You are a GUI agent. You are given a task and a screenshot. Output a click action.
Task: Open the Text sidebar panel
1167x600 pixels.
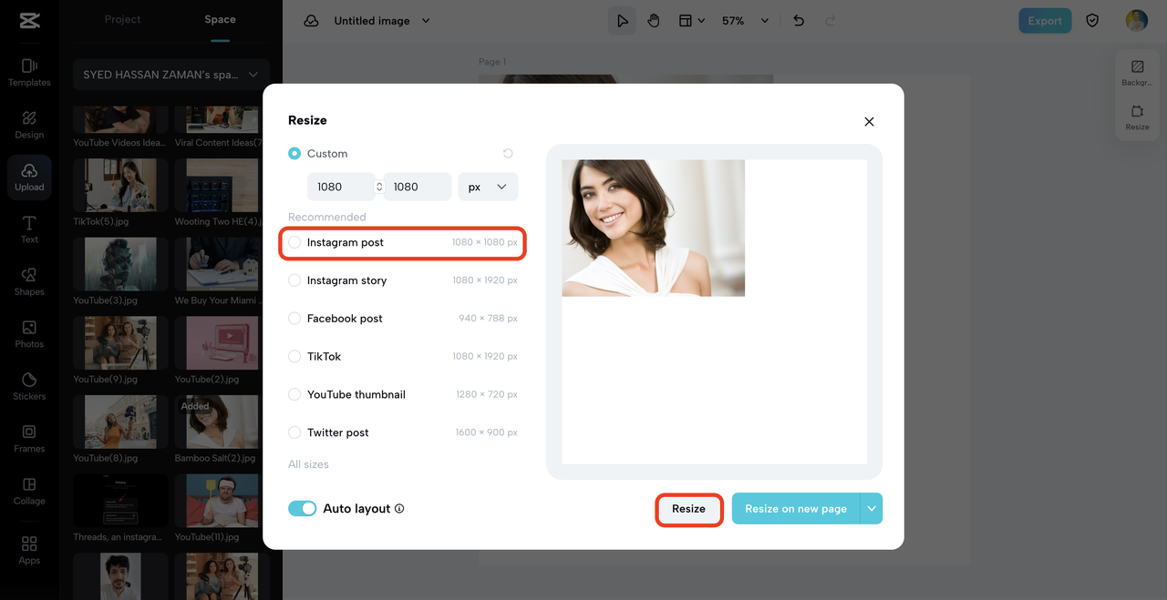[29, 229]
